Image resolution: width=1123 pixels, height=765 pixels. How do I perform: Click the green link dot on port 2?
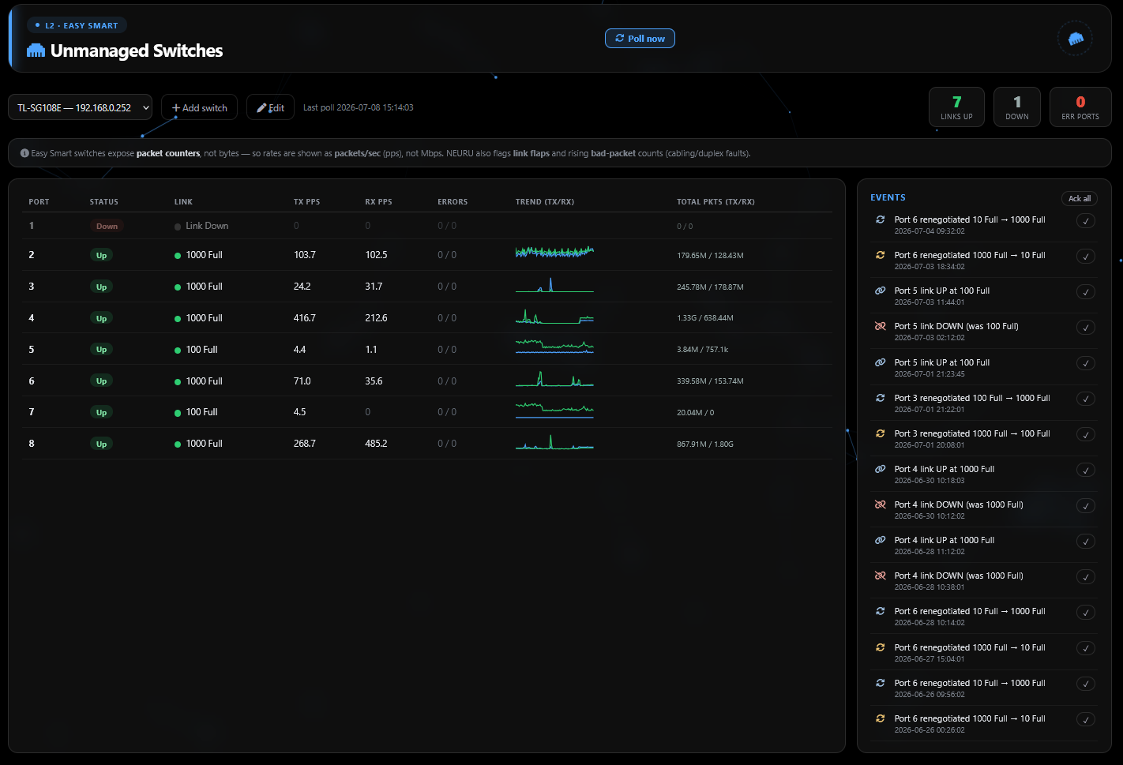[178, 256]
